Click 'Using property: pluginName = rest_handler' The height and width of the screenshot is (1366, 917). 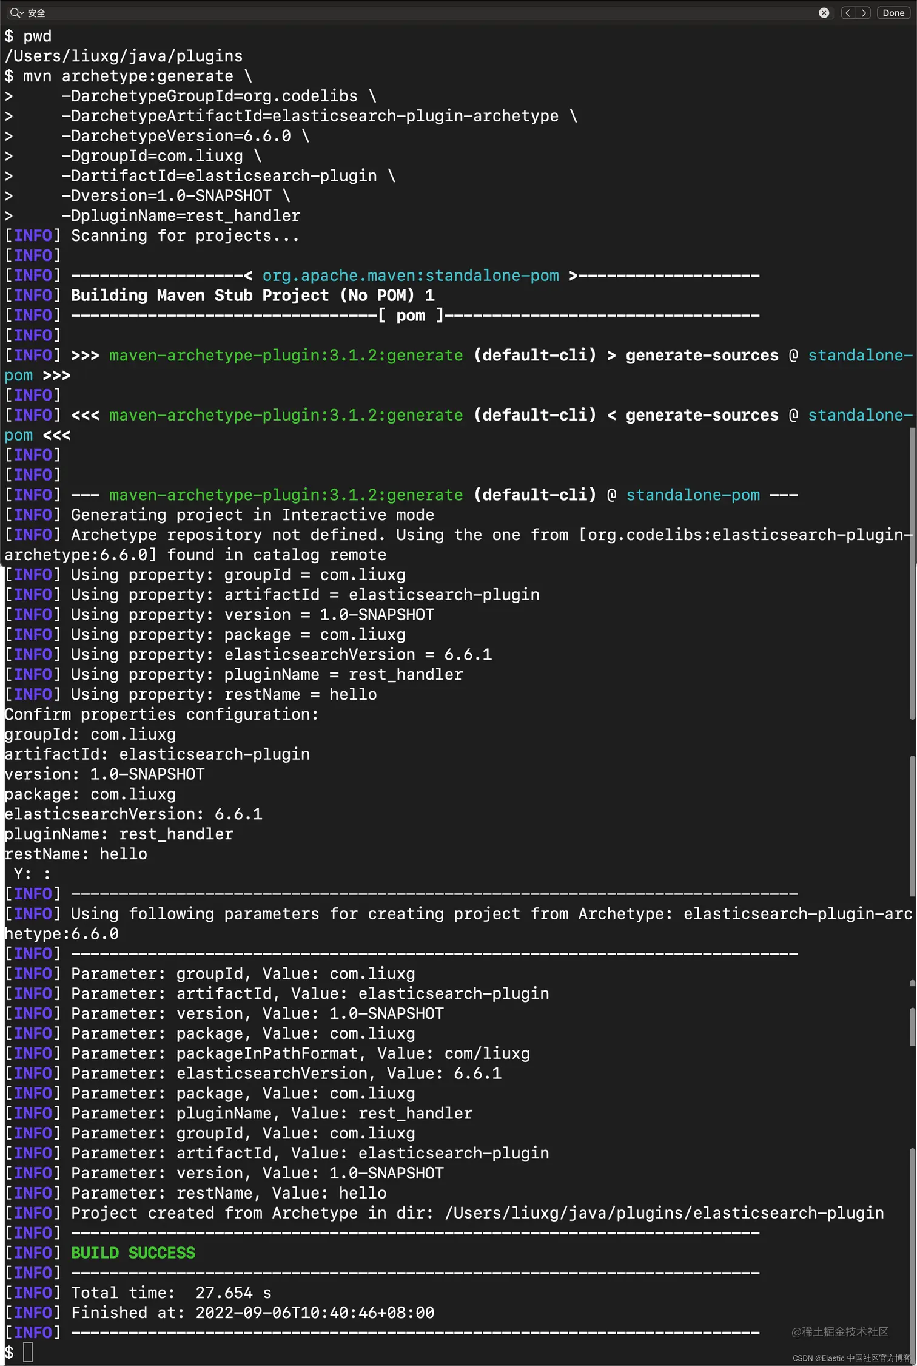coord(267,675)
